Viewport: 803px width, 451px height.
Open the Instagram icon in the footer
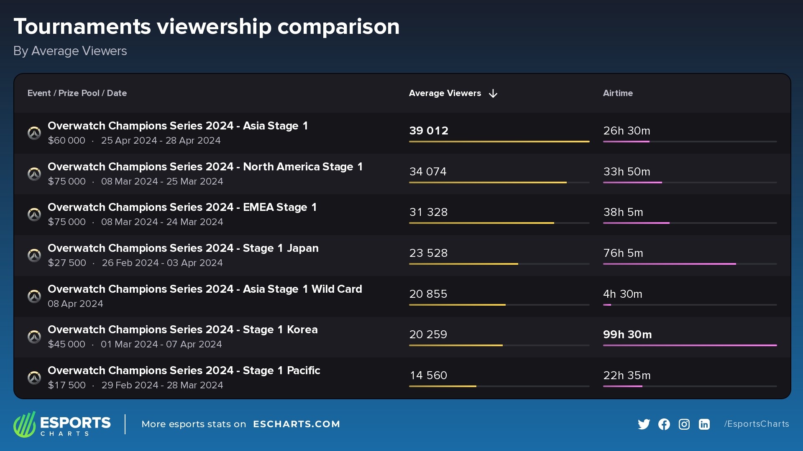point(684,424)
